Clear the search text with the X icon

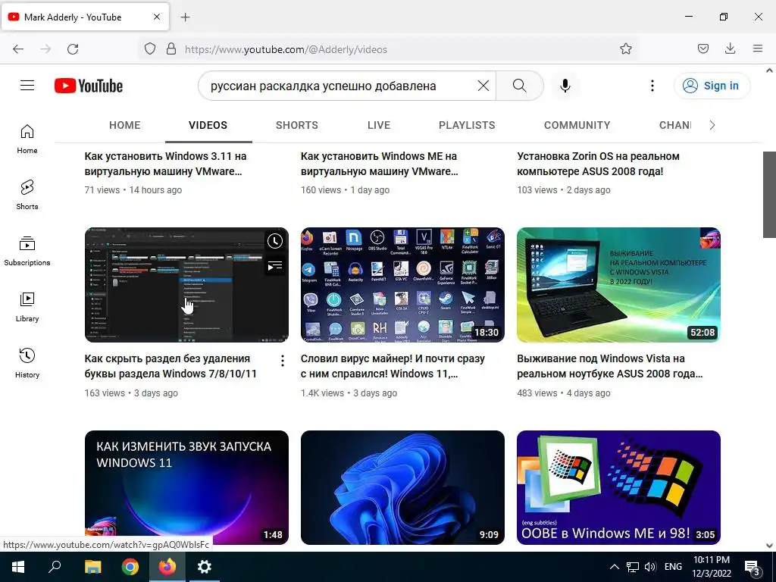(x=483, y=86)
